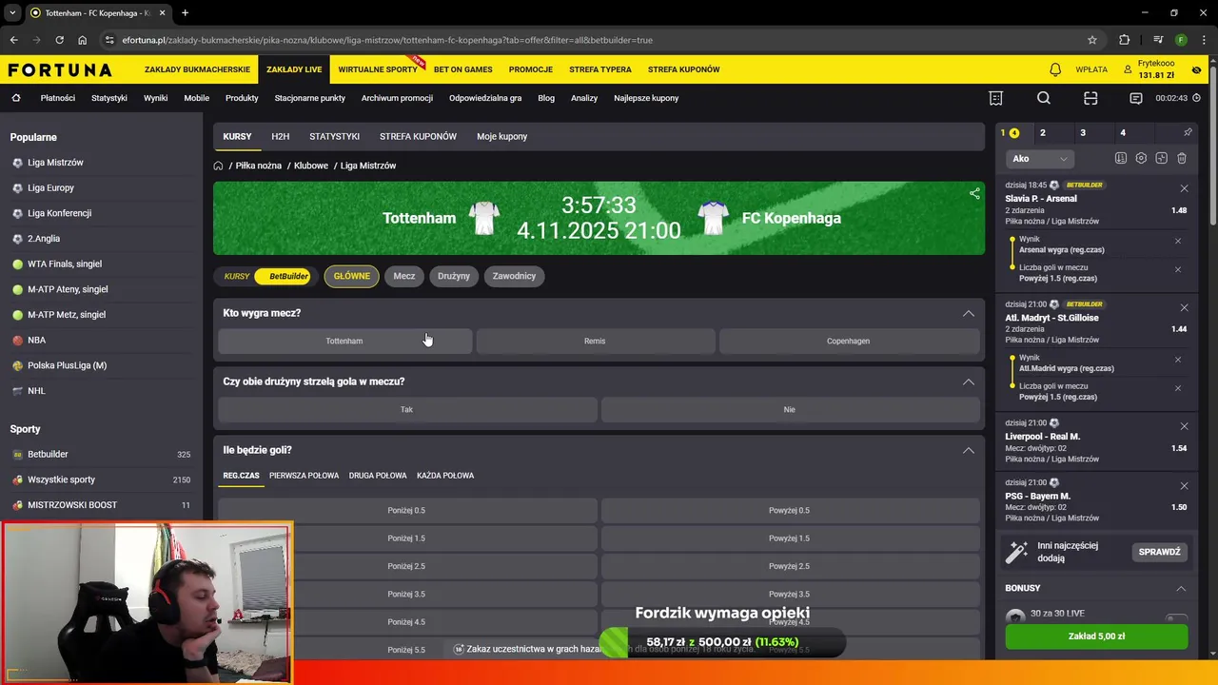Remove the Liverpool - Real M. bet
The image size is (1218, 685).
pyautogui.click(x=1184, y=426)
